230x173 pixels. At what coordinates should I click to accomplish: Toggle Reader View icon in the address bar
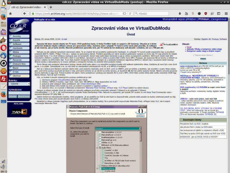pyautogui.click(x=124, y=14)
